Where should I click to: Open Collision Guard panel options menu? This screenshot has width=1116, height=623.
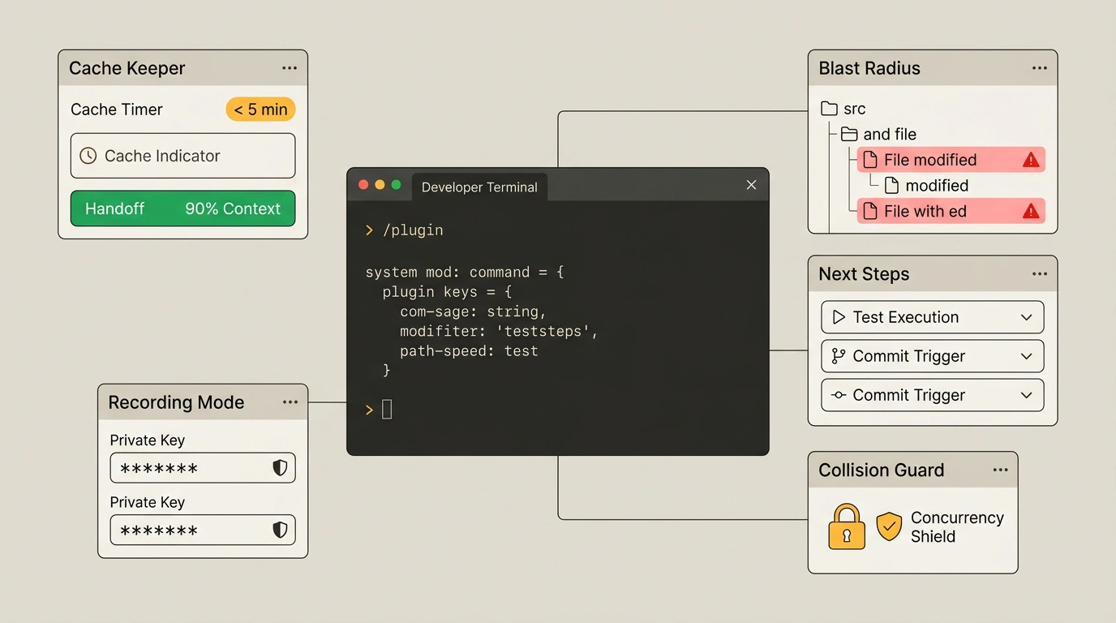(1001, 470)
